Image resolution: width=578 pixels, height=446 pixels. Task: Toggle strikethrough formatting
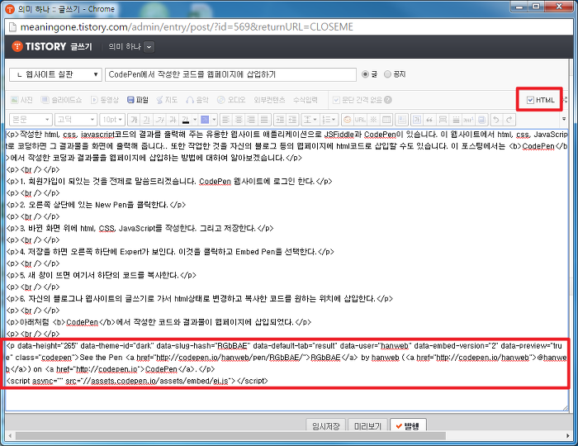point(173,120)
